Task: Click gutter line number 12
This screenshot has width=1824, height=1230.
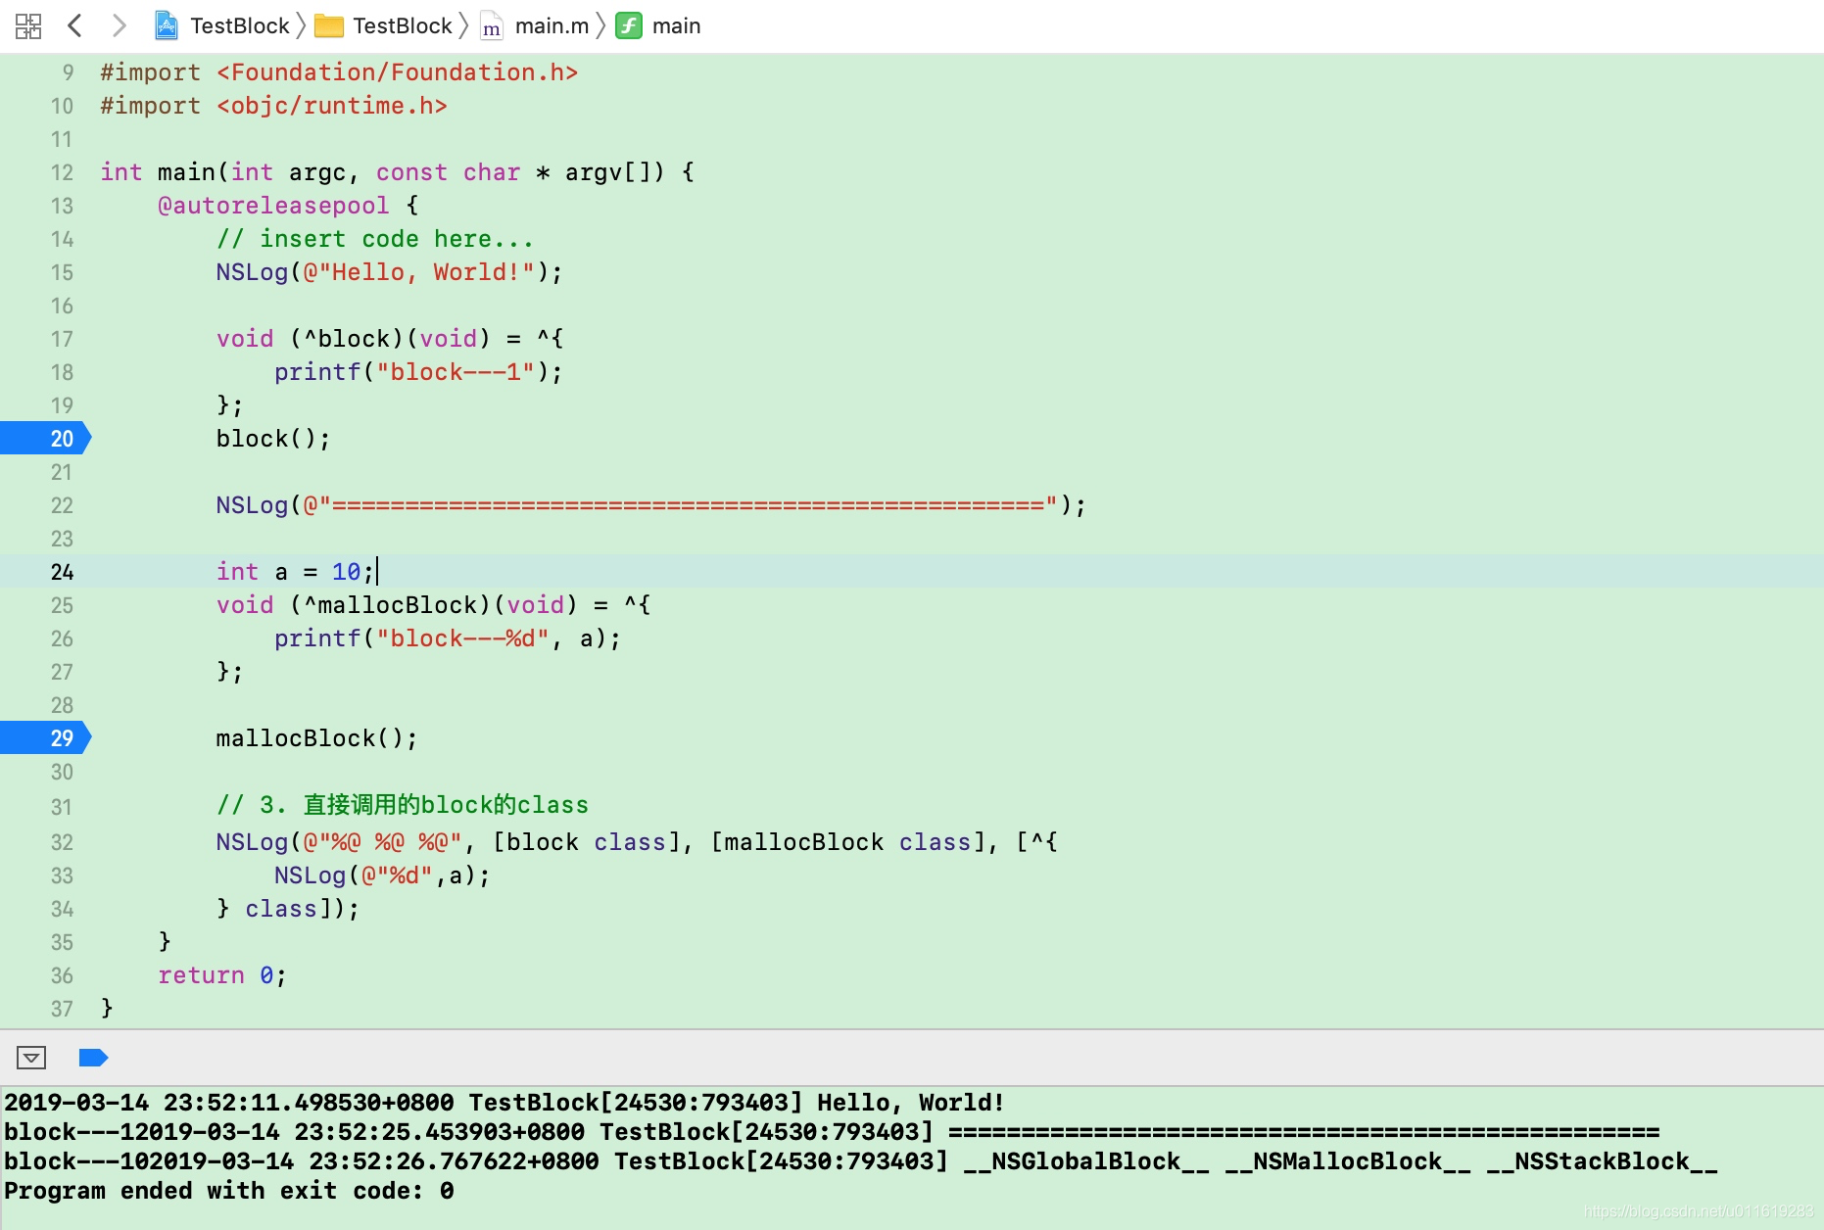Action: pyautogui.click(x=62, y=172)
